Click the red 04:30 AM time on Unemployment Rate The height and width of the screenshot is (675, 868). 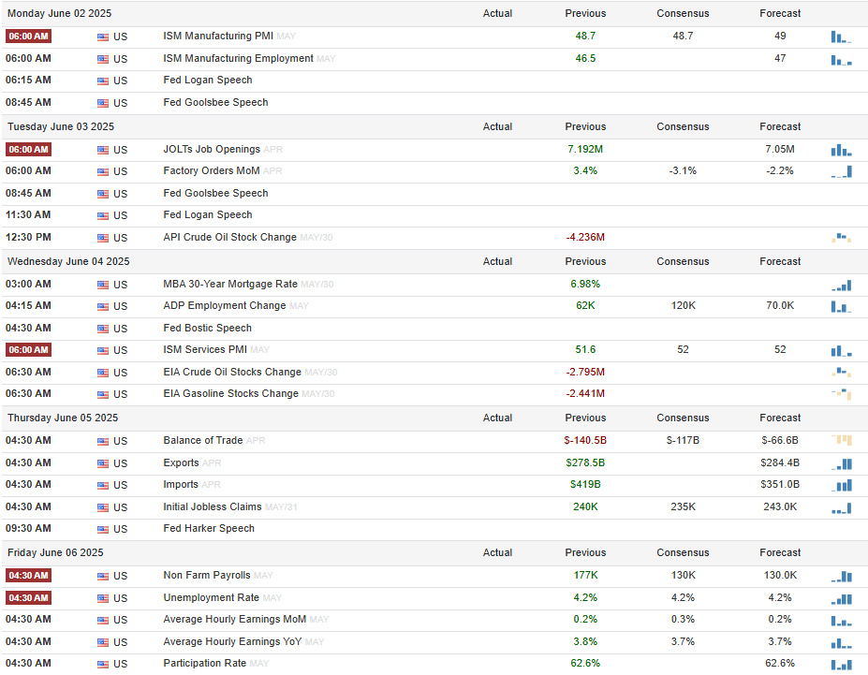click(28, 598)
